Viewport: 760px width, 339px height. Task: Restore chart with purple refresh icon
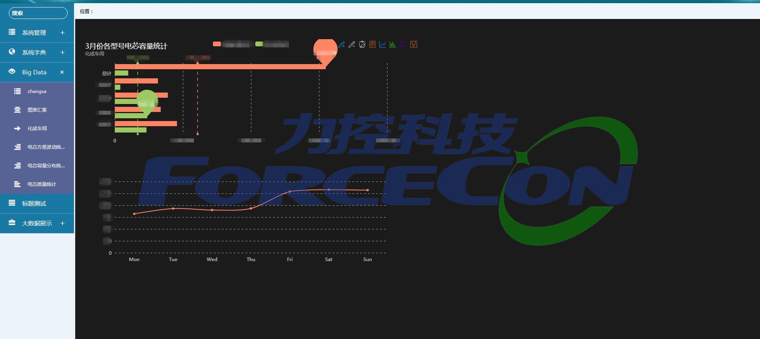tap(403, 44)
